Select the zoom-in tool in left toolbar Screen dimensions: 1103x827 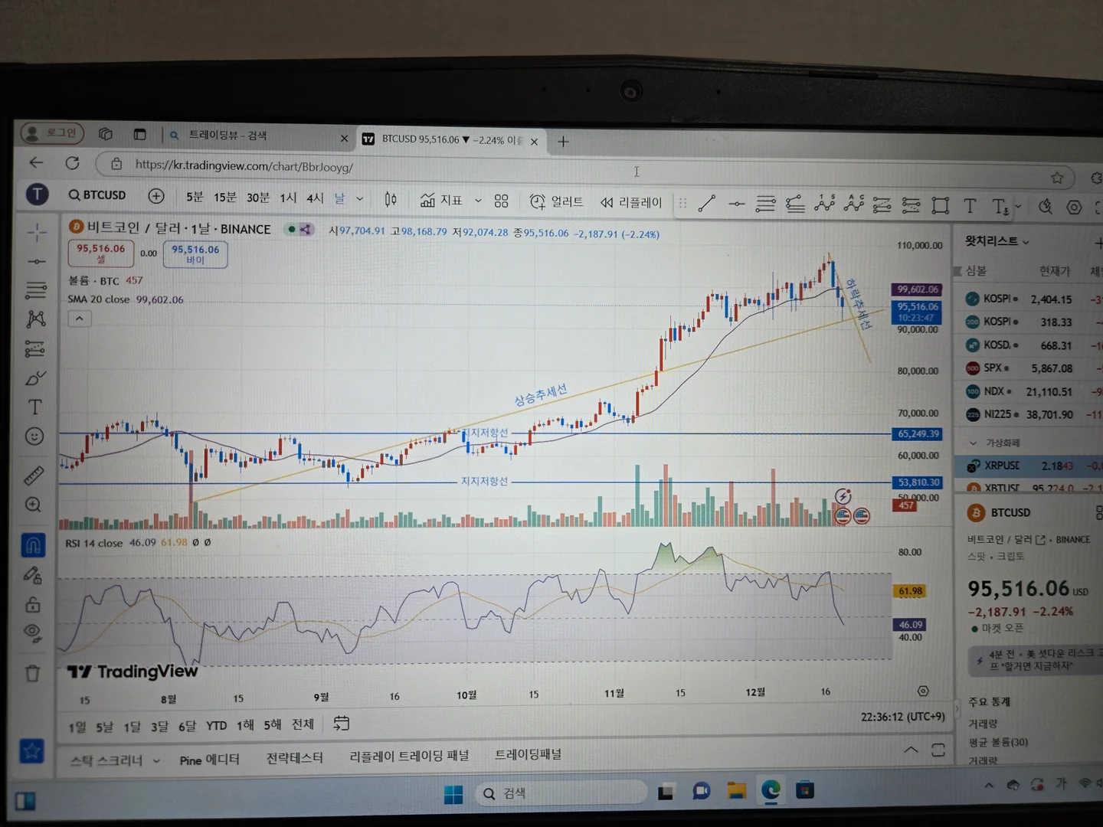point(33,505)
